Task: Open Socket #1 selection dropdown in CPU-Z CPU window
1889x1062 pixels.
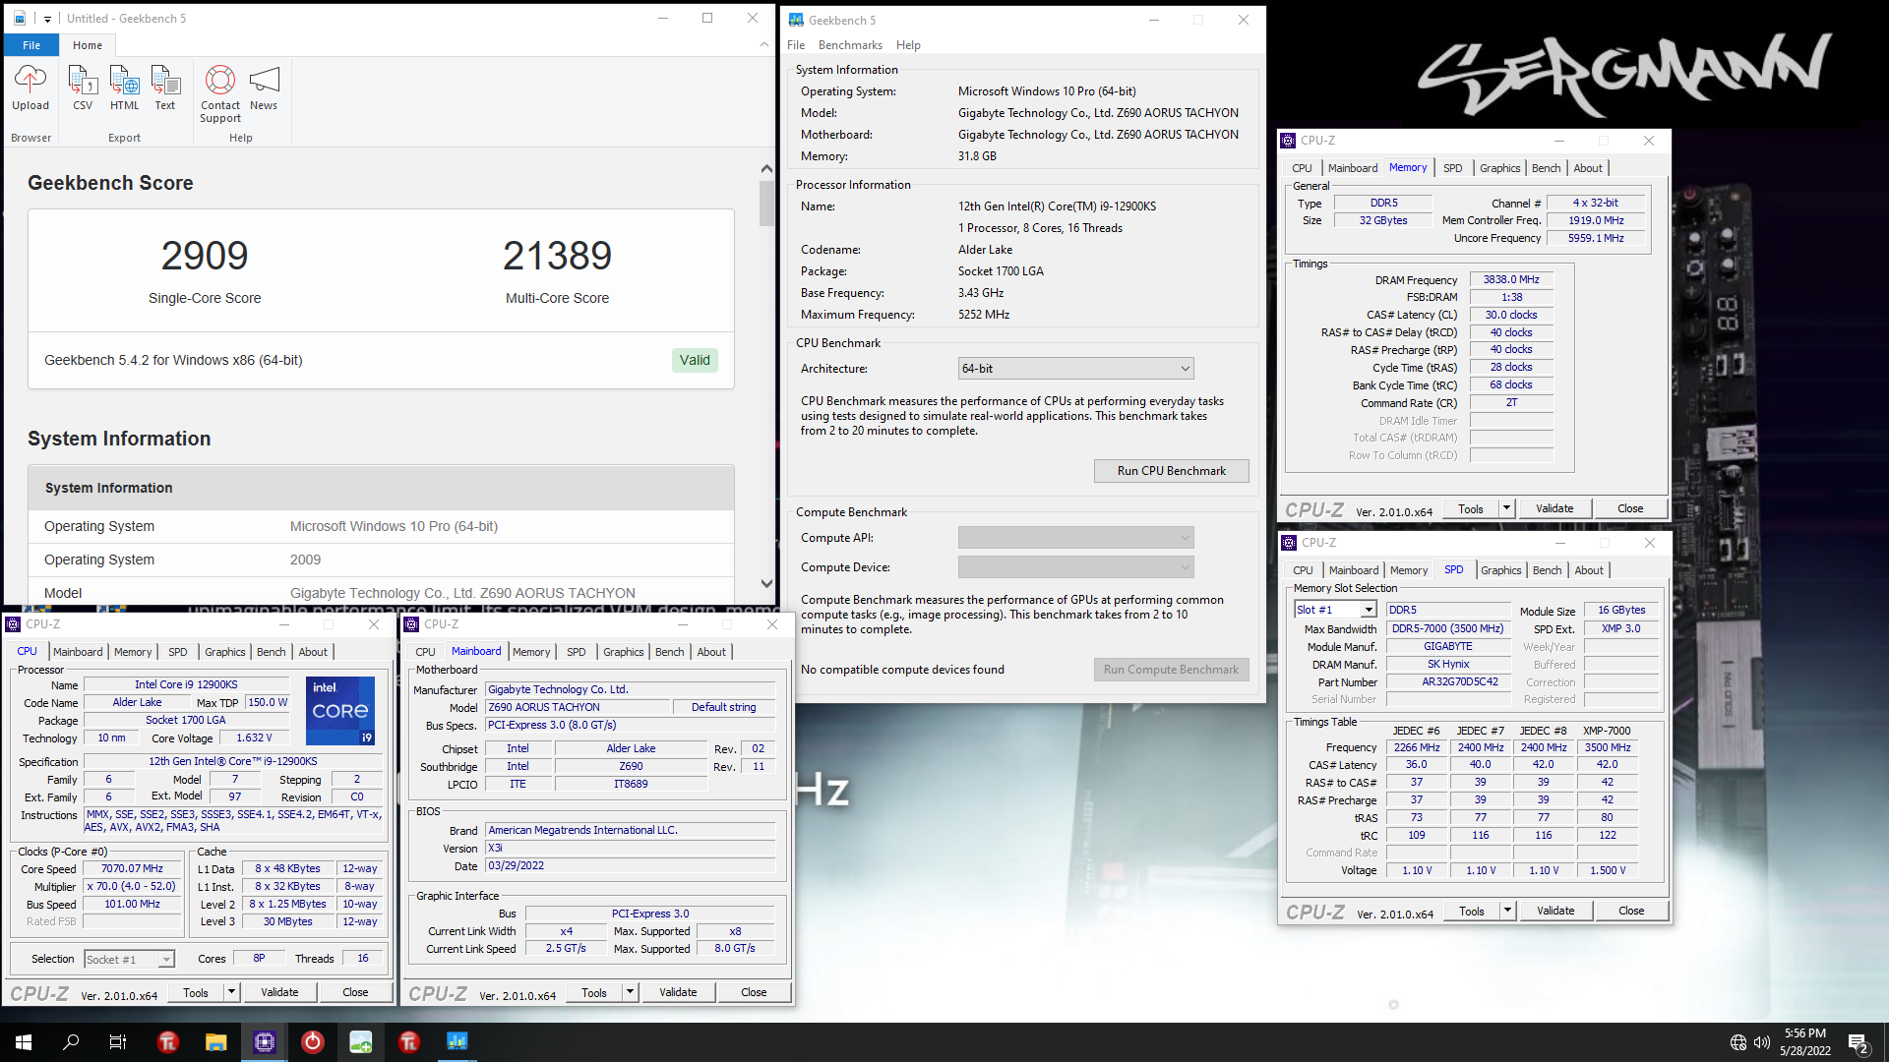Action: tap(129, 960)
